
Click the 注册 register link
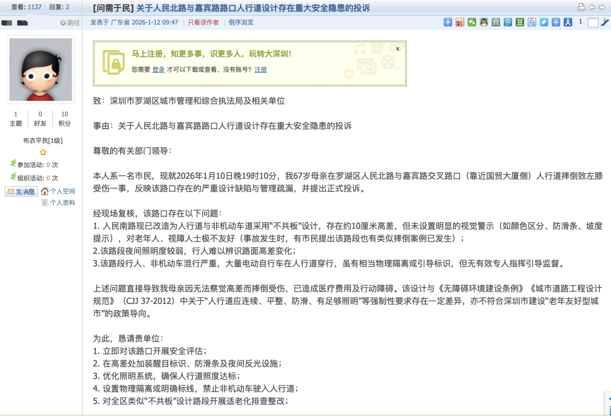[260, 70]
